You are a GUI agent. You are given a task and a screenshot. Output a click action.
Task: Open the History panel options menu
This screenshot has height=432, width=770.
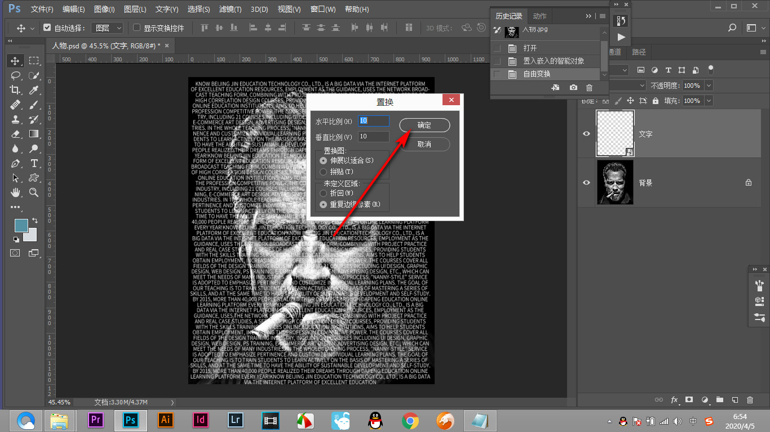[x=603, y=16]
